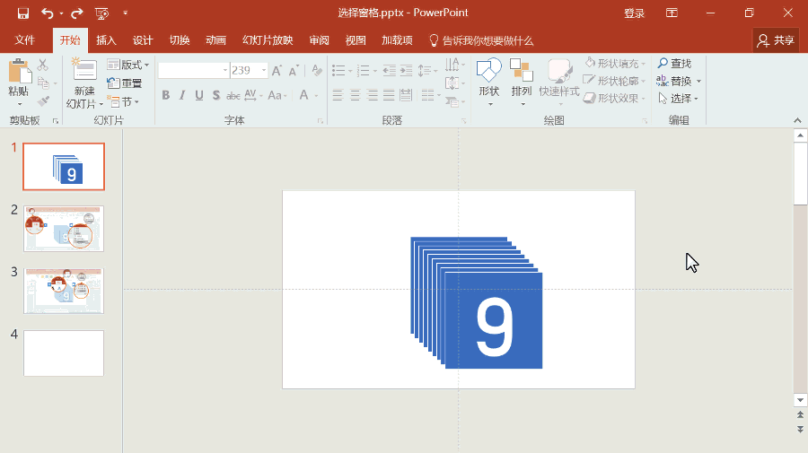Start slideshow from beginning icon in title bar

coord(101,13)
